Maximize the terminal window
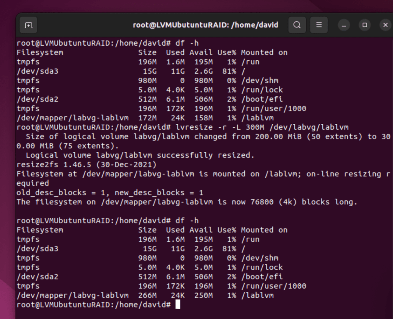This screenshot has width=393, height=319. click(365, 25)
